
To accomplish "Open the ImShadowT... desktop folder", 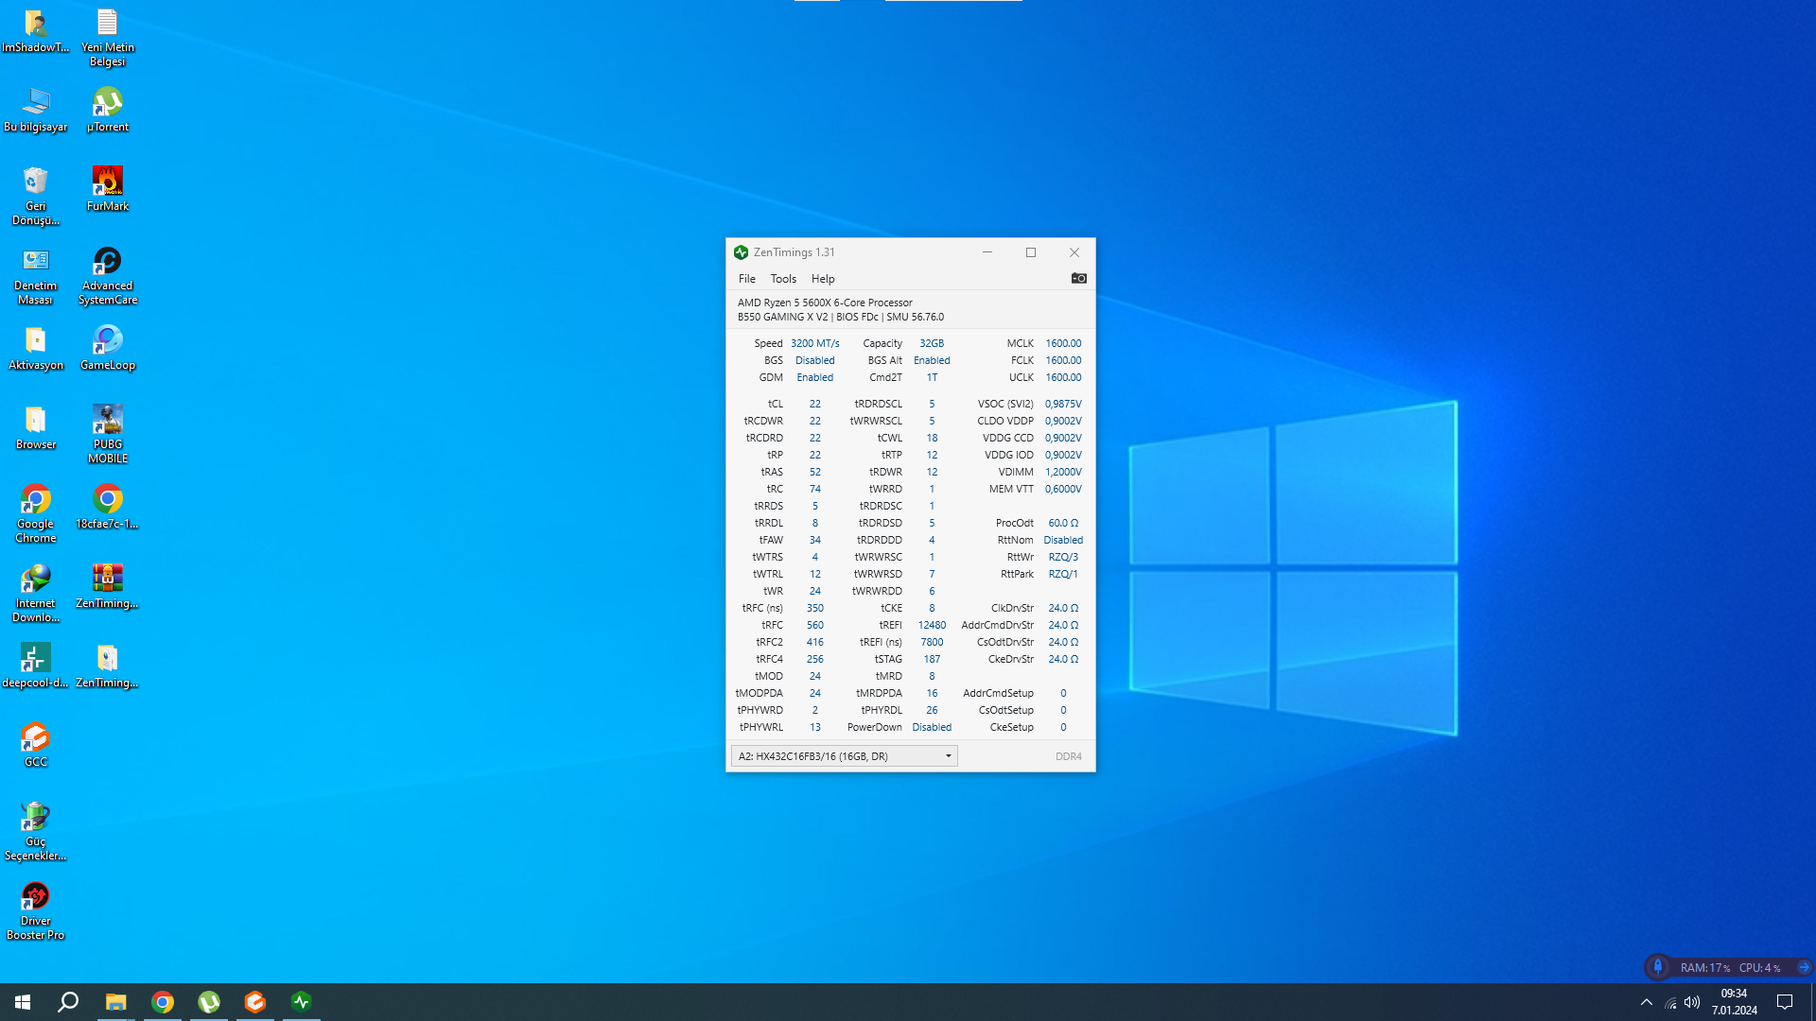I will coord(36,31).
